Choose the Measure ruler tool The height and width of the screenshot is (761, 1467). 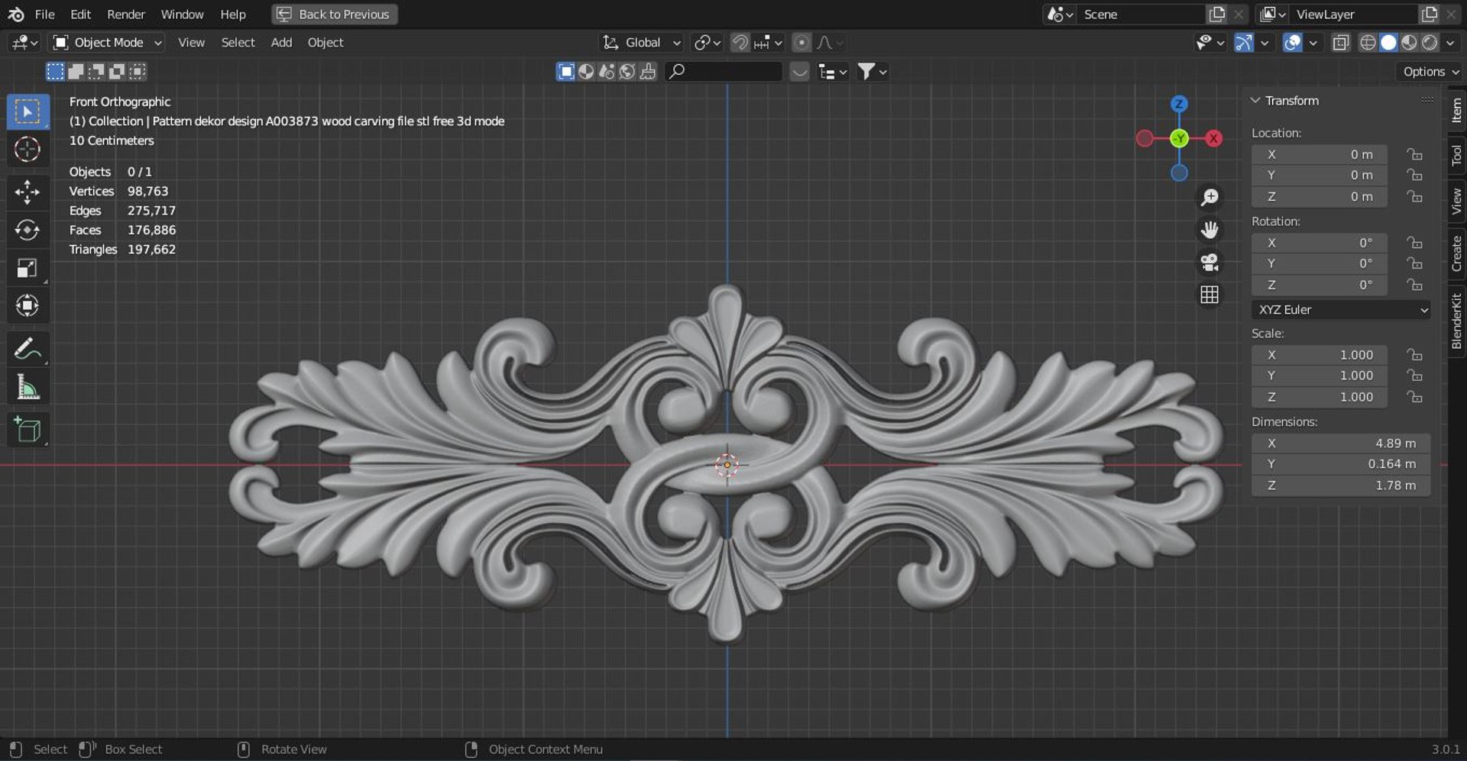[28, 388]
